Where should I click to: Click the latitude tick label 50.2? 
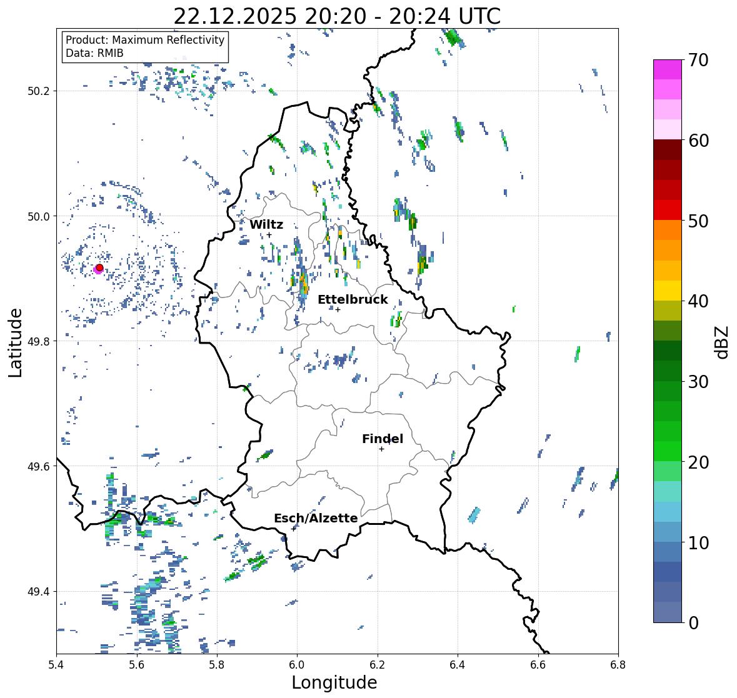click(39, 91)
